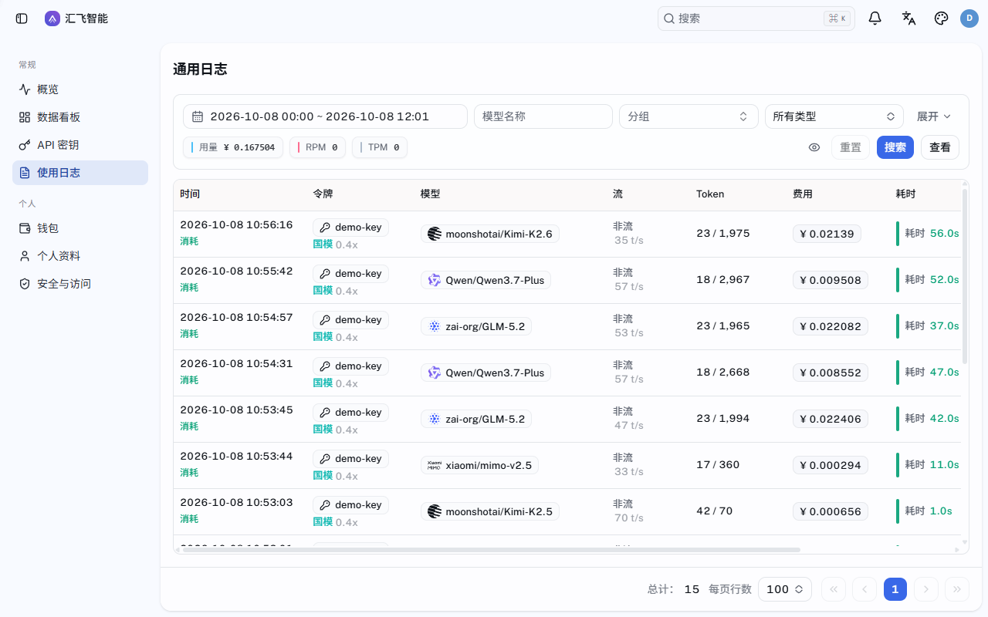Open the theme palette icon
This screenshot has height=617, width=988.
(941, 19)
